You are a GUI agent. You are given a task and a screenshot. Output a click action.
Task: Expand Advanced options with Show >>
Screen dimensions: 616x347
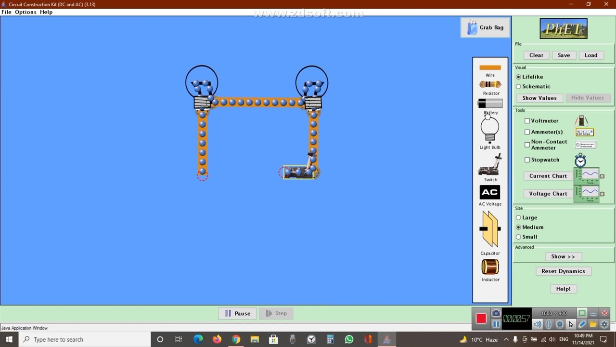coord(563,256)
